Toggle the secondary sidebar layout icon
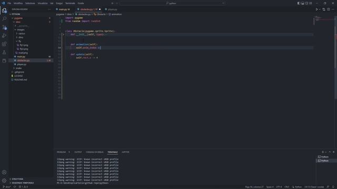Screen dimensions: 337x189 coord(306,3)
